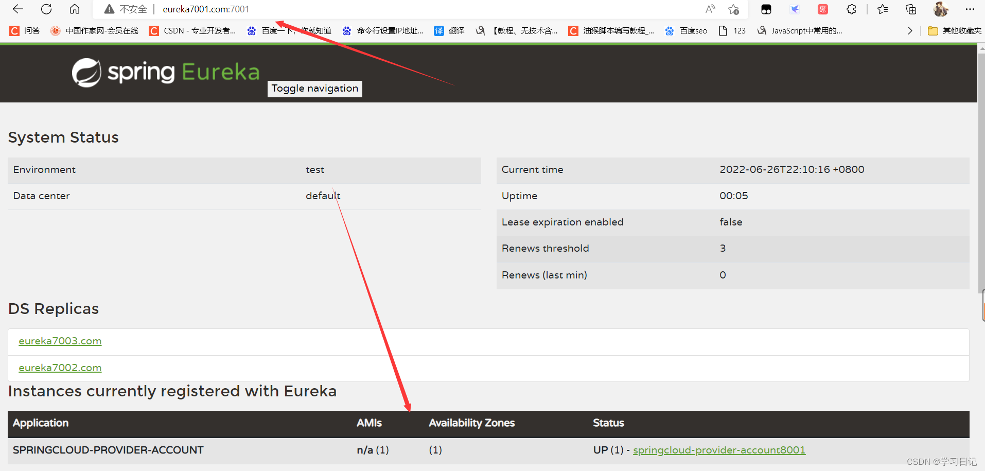Reload the Eureka page

tap(46, 9)
